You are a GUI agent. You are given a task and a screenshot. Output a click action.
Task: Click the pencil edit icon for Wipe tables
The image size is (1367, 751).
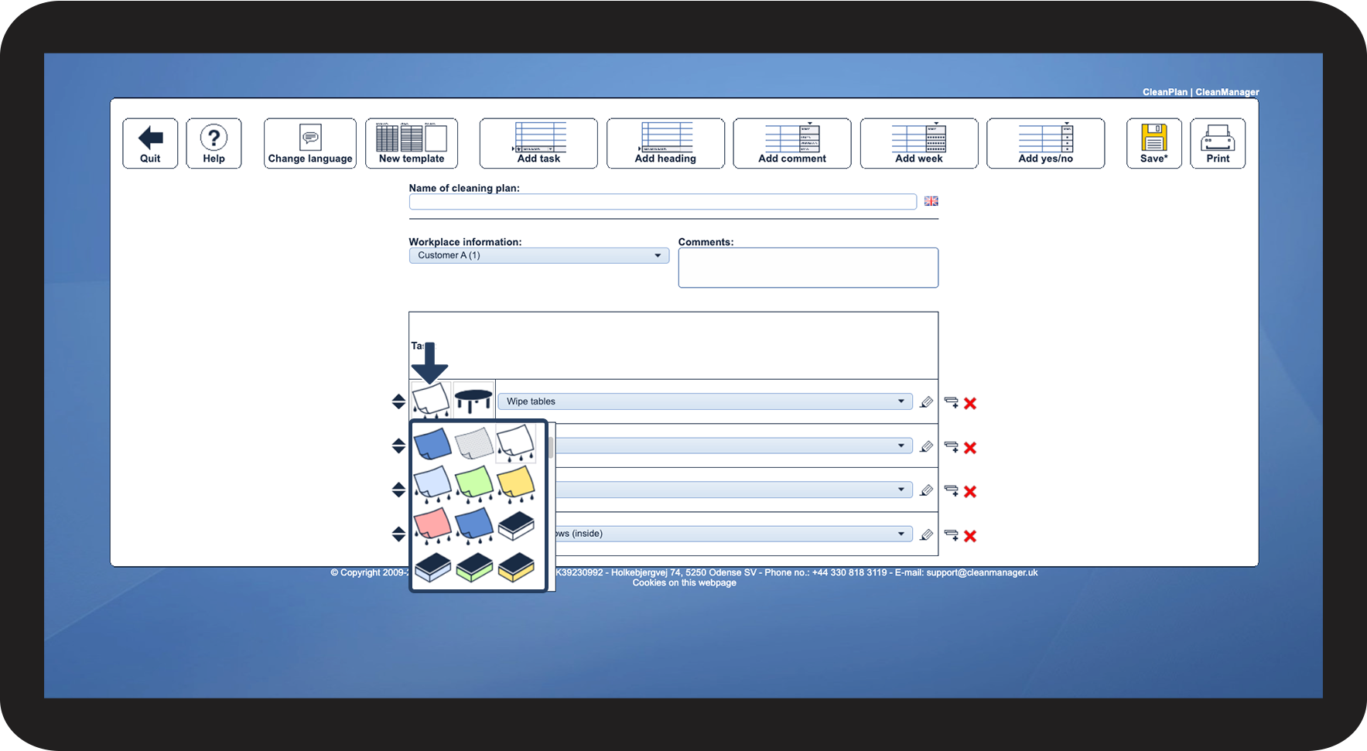(926, 402)
